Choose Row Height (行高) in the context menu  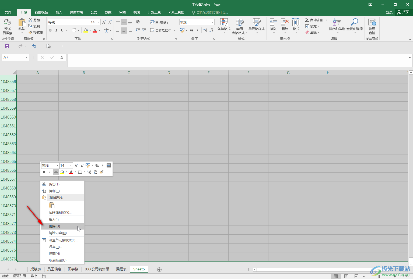[62, 247]
